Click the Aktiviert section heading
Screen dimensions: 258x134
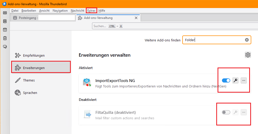(86, 68)
